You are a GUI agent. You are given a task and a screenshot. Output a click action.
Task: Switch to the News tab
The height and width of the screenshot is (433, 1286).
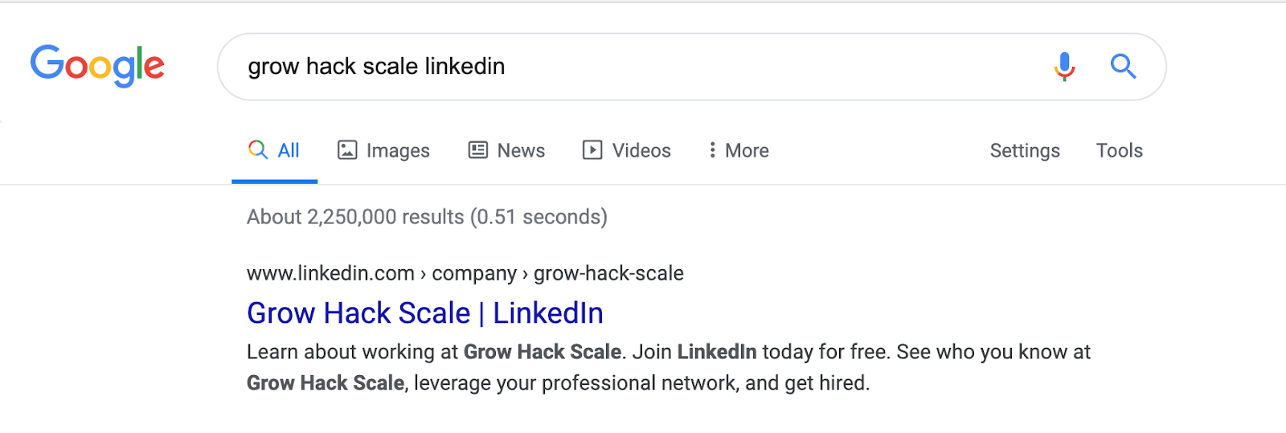(506, 150)
